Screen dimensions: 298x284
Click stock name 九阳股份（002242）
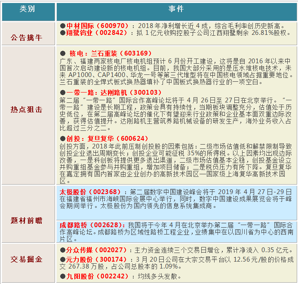[98, 276]
